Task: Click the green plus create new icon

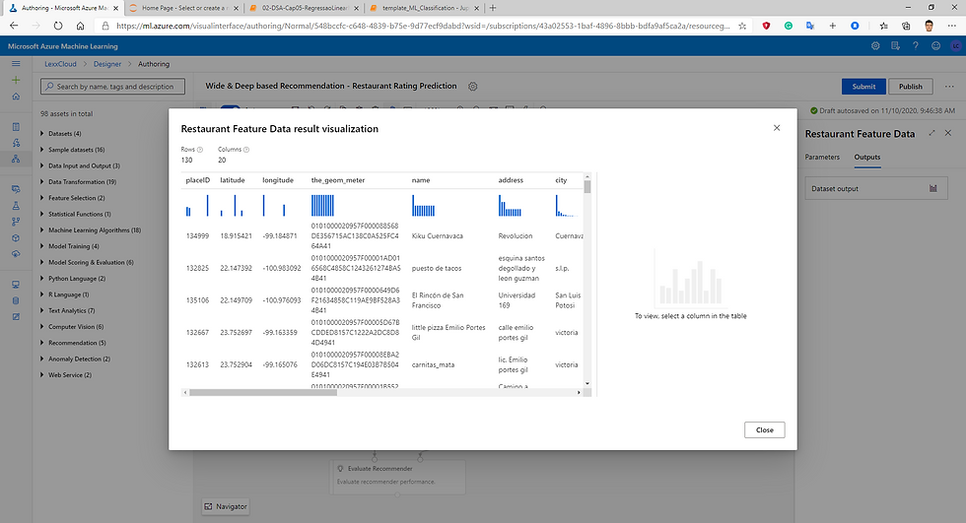Action: (x=16, y=80)
